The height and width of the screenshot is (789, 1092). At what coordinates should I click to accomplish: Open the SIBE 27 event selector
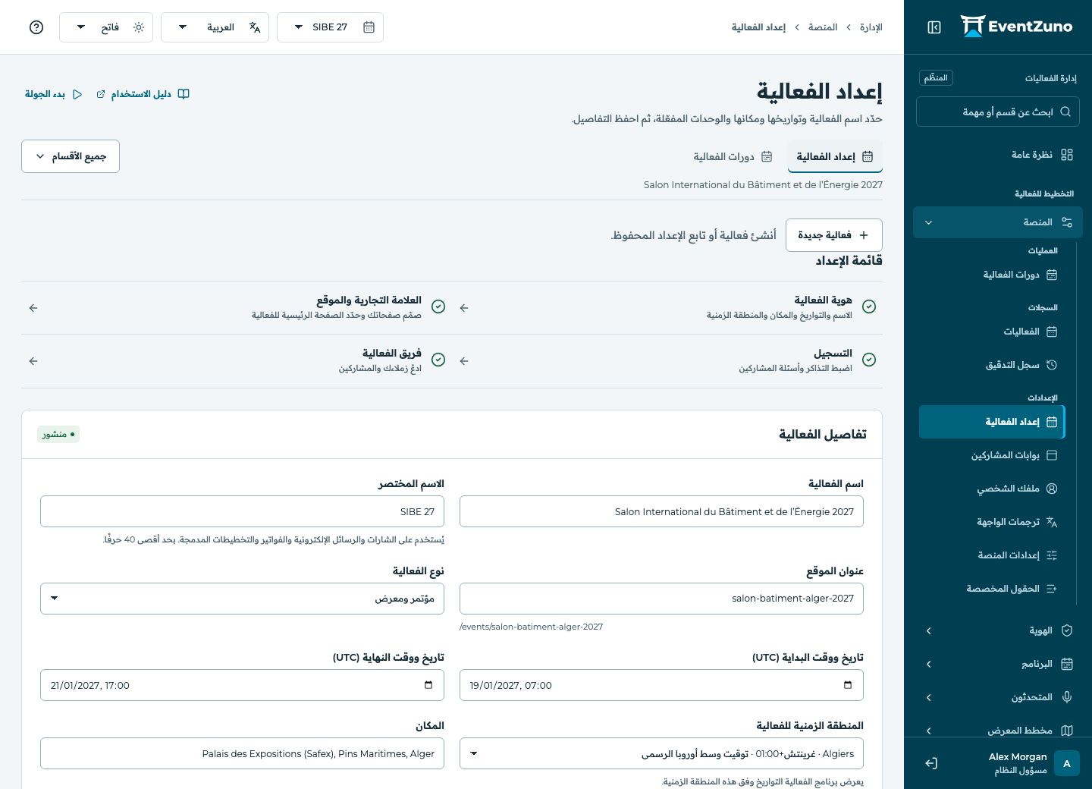[330, 27]
